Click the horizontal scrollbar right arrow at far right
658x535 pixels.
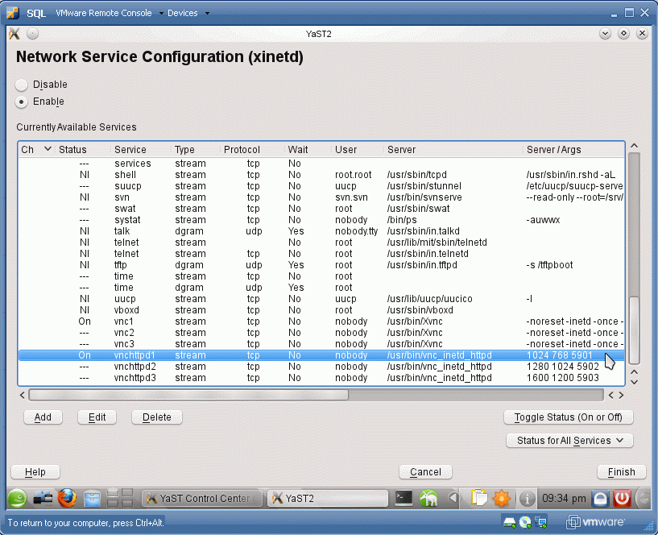[621, 395]
